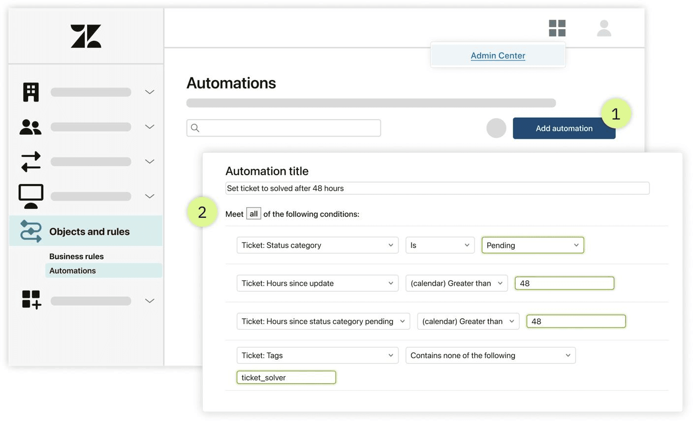The width and height of the screenshot is (694, 423).
Task: Open Business rules in sidebar
Action: (76, 256)
